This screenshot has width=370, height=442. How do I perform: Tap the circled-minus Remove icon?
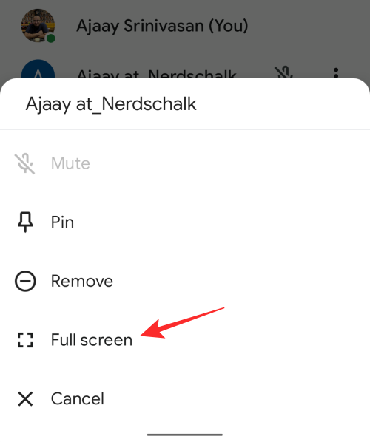click(x=25, y=281)
